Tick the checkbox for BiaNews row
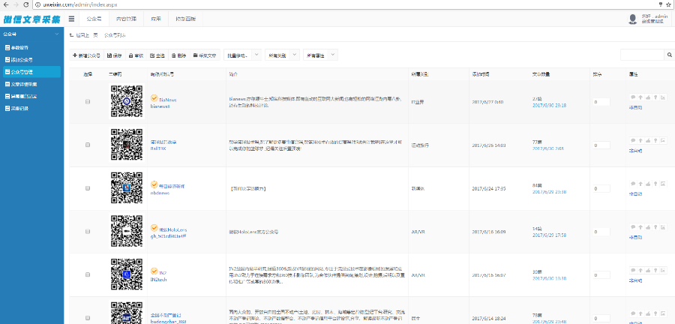 [x=88, y=101]
